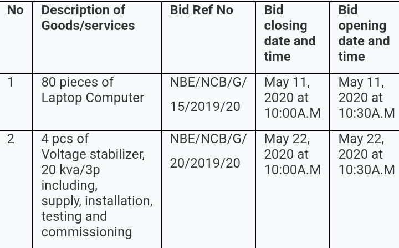Select the '20 kva/3p' specification text
399x248 pixels.
coord(70,170)
